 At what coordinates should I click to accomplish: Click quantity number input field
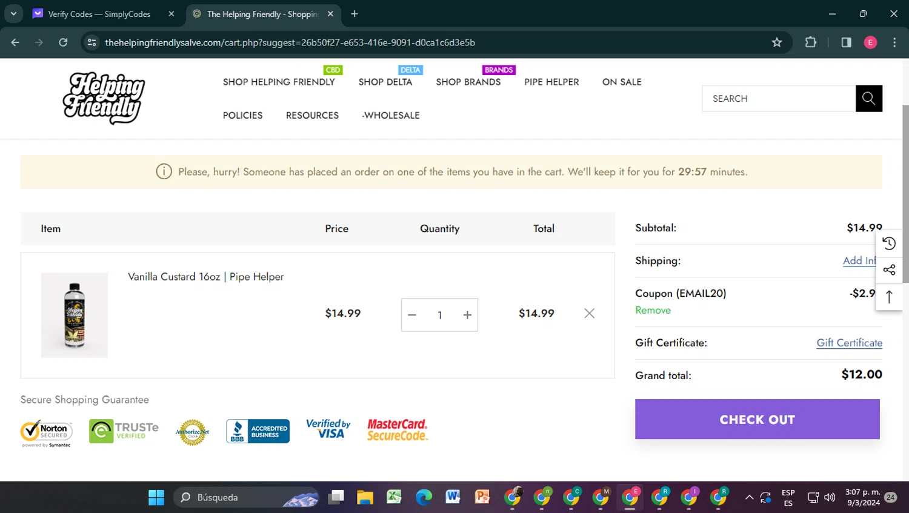pyautogui.click(x=440, y=315)
